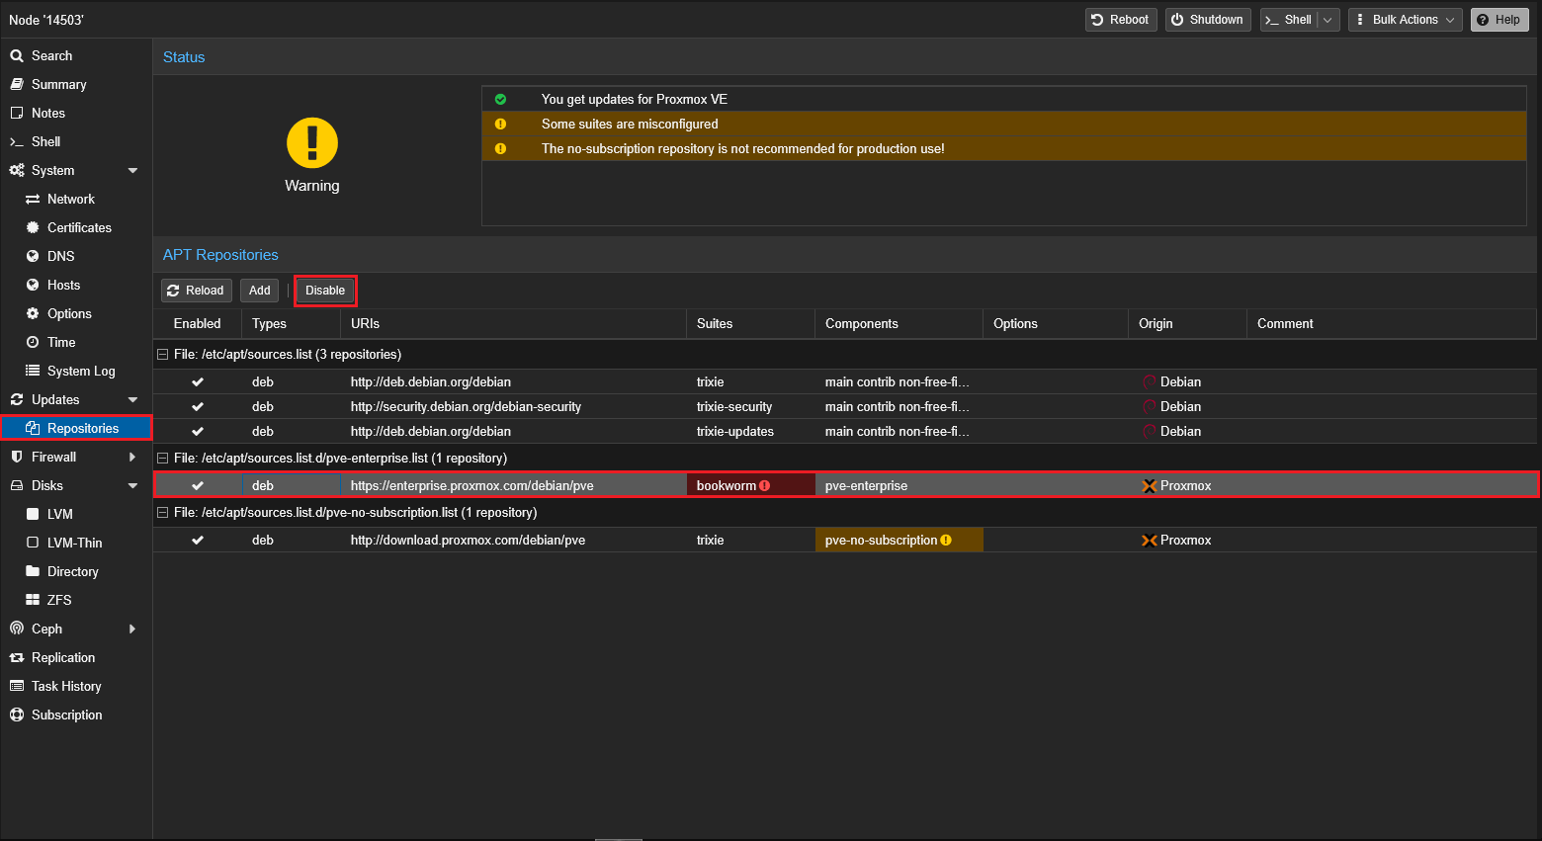The height and width of the screenshot is (841, 1542).
Task: Collapse the /etc/apt/sources.list file group
Action: pos(163,355)
